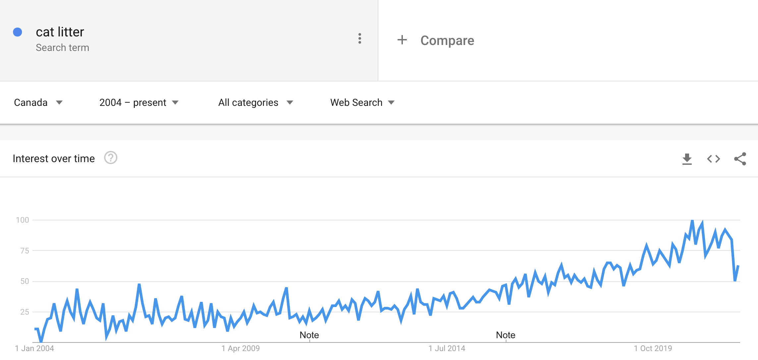This screenshot has width=758, height=360.
Task: Open the three-dot menu for cat litter
Action: [359, 39]
